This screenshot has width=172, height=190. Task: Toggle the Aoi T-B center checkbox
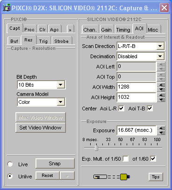click(x=150, y=109)
